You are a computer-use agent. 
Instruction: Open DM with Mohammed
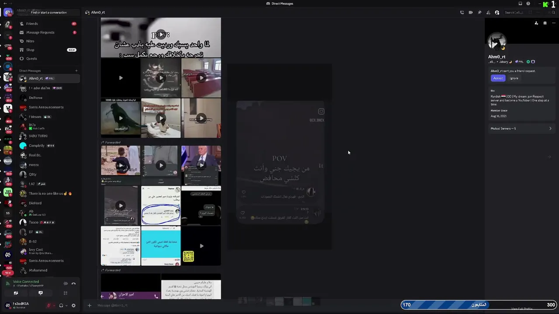tap(48, 270)
